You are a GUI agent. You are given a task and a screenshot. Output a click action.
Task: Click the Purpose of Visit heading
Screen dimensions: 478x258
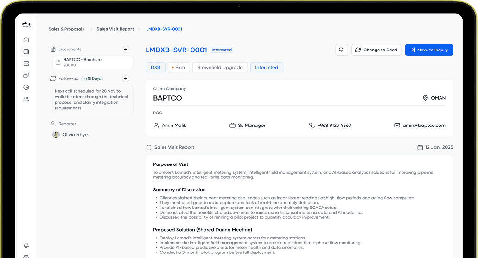click(171, 164)
